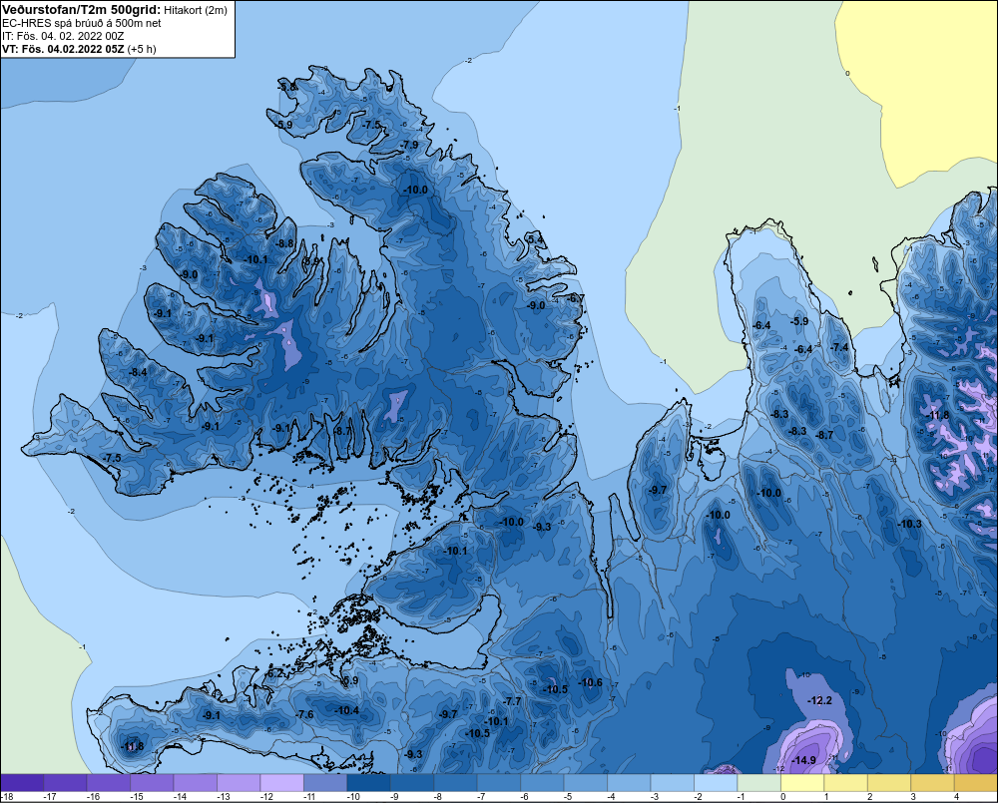Select the Hitakort (2m) label
Image resolution: width=998 pixels, height=803 pixels.
pyautogui.click(x=196, y=10)
